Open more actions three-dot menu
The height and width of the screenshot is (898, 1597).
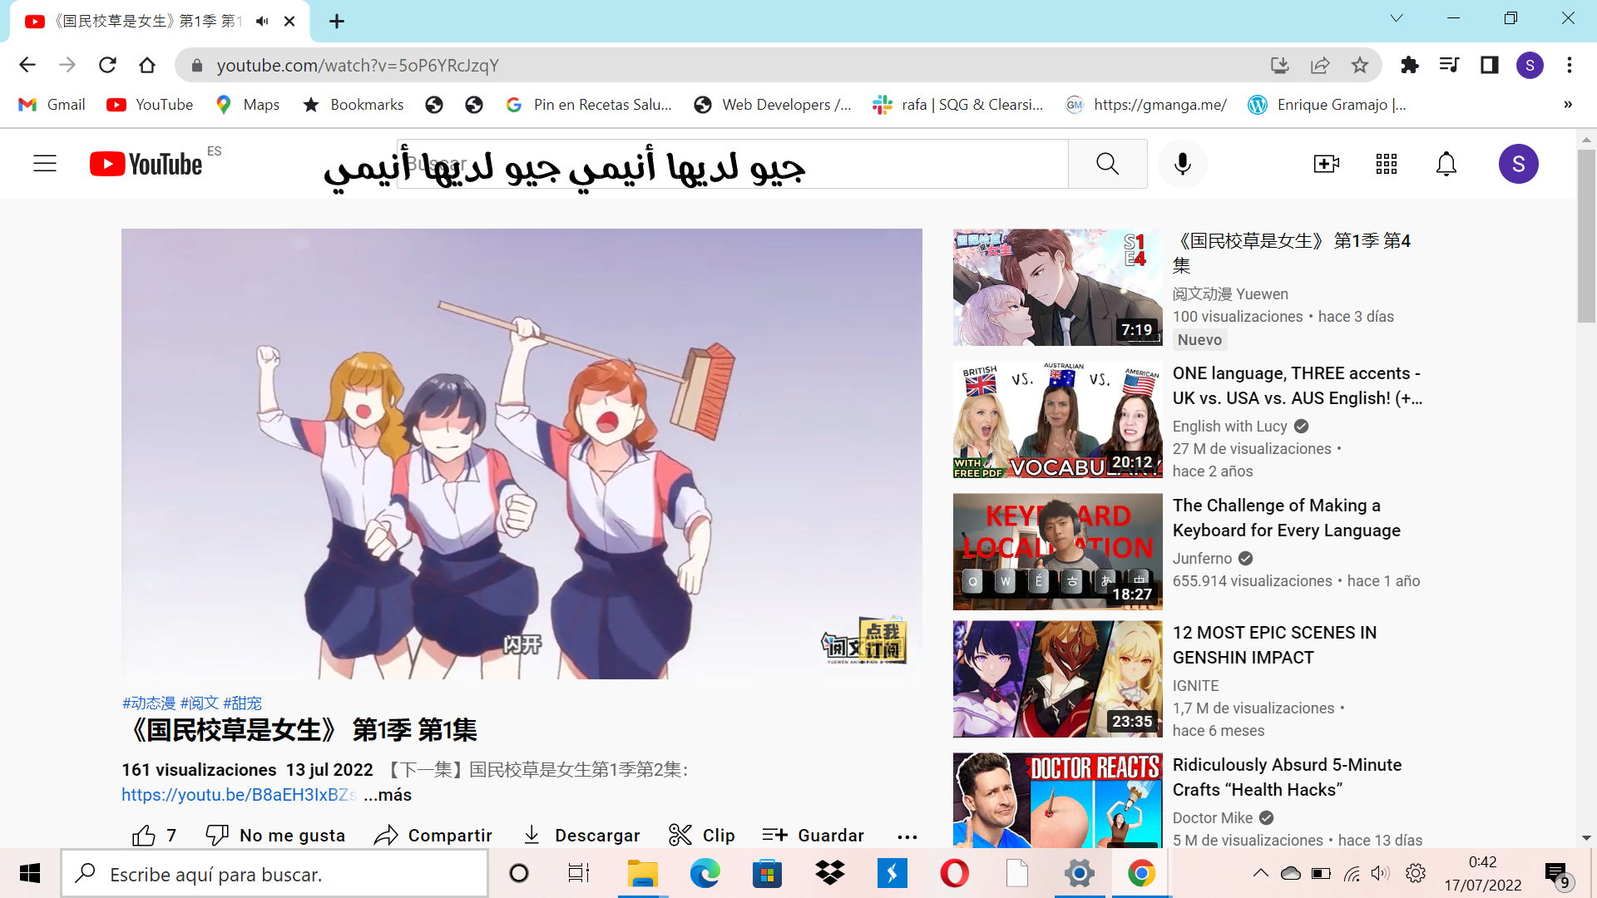click(x=907, y=836)
